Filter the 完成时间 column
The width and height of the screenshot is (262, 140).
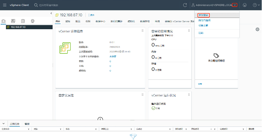click(x=243, y=129)
